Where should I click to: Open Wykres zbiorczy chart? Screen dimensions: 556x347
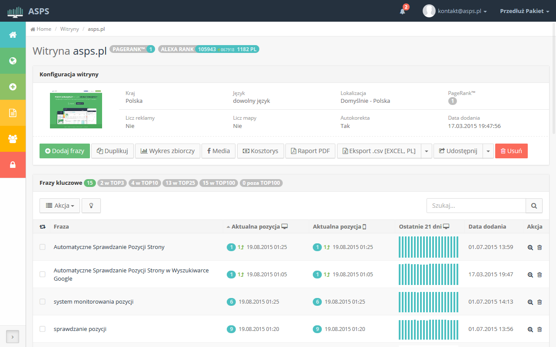click(168, 151)
